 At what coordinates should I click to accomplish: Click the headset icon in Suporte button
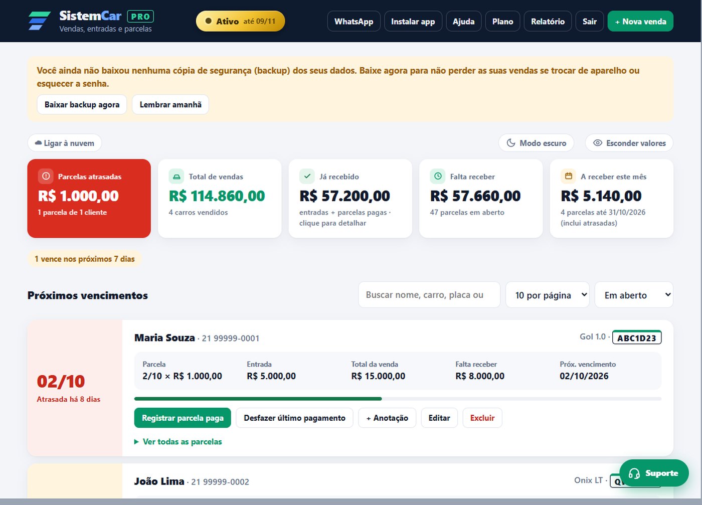634,473
